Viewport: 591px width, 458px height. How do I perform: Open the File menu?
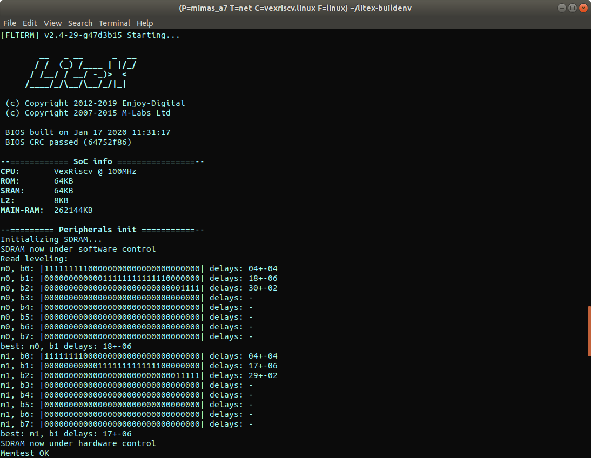click(x=10, y=23)
